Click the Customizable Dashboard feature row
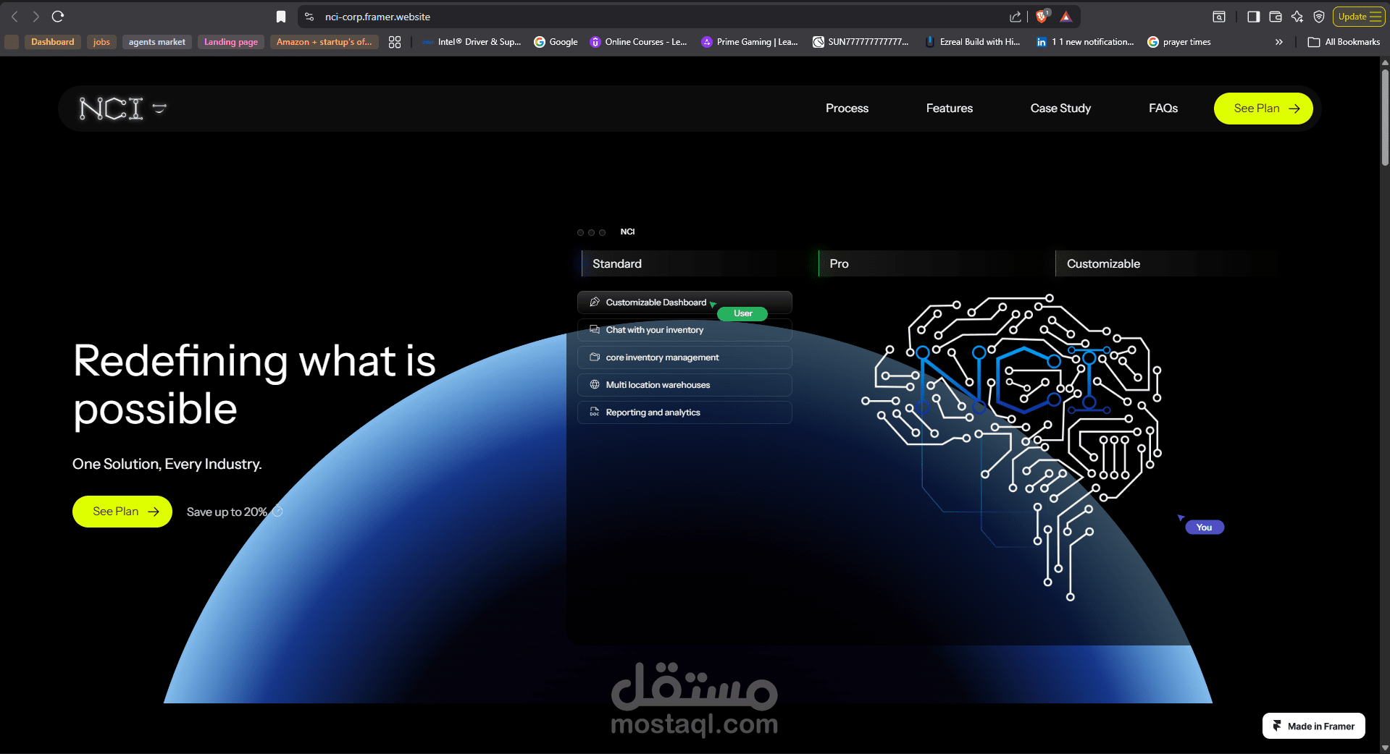 coord(684,302)
